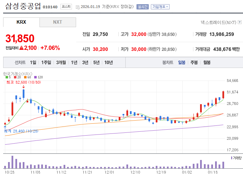Image resolution: width=243 pixels, height=176 pixels.
Task: Click the 한국거래소(KRX) chart label
Action: (18, 74)
